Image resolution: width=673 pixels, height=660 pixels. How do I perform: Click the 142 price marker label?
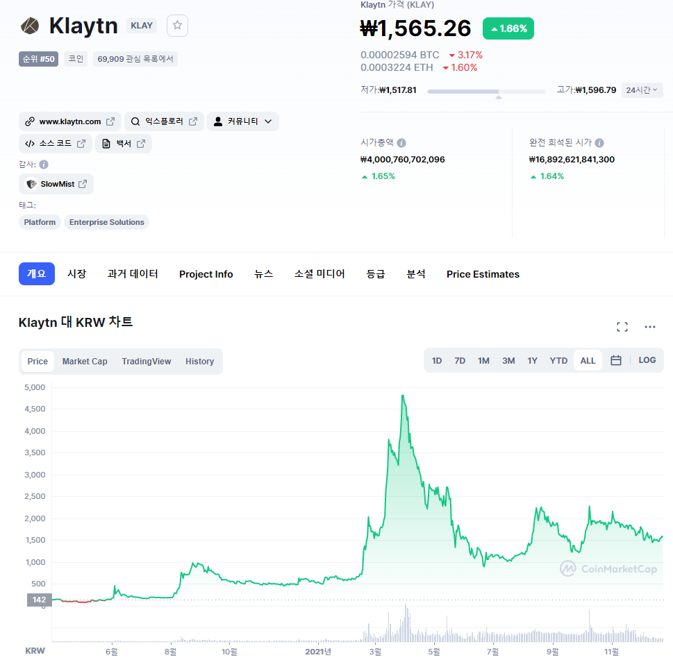pos(39,600)
